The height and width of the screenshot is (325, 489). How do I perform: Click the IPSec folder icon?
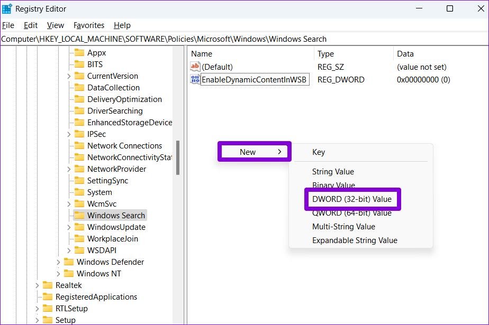pyautogui.click(x=79, y=134)
